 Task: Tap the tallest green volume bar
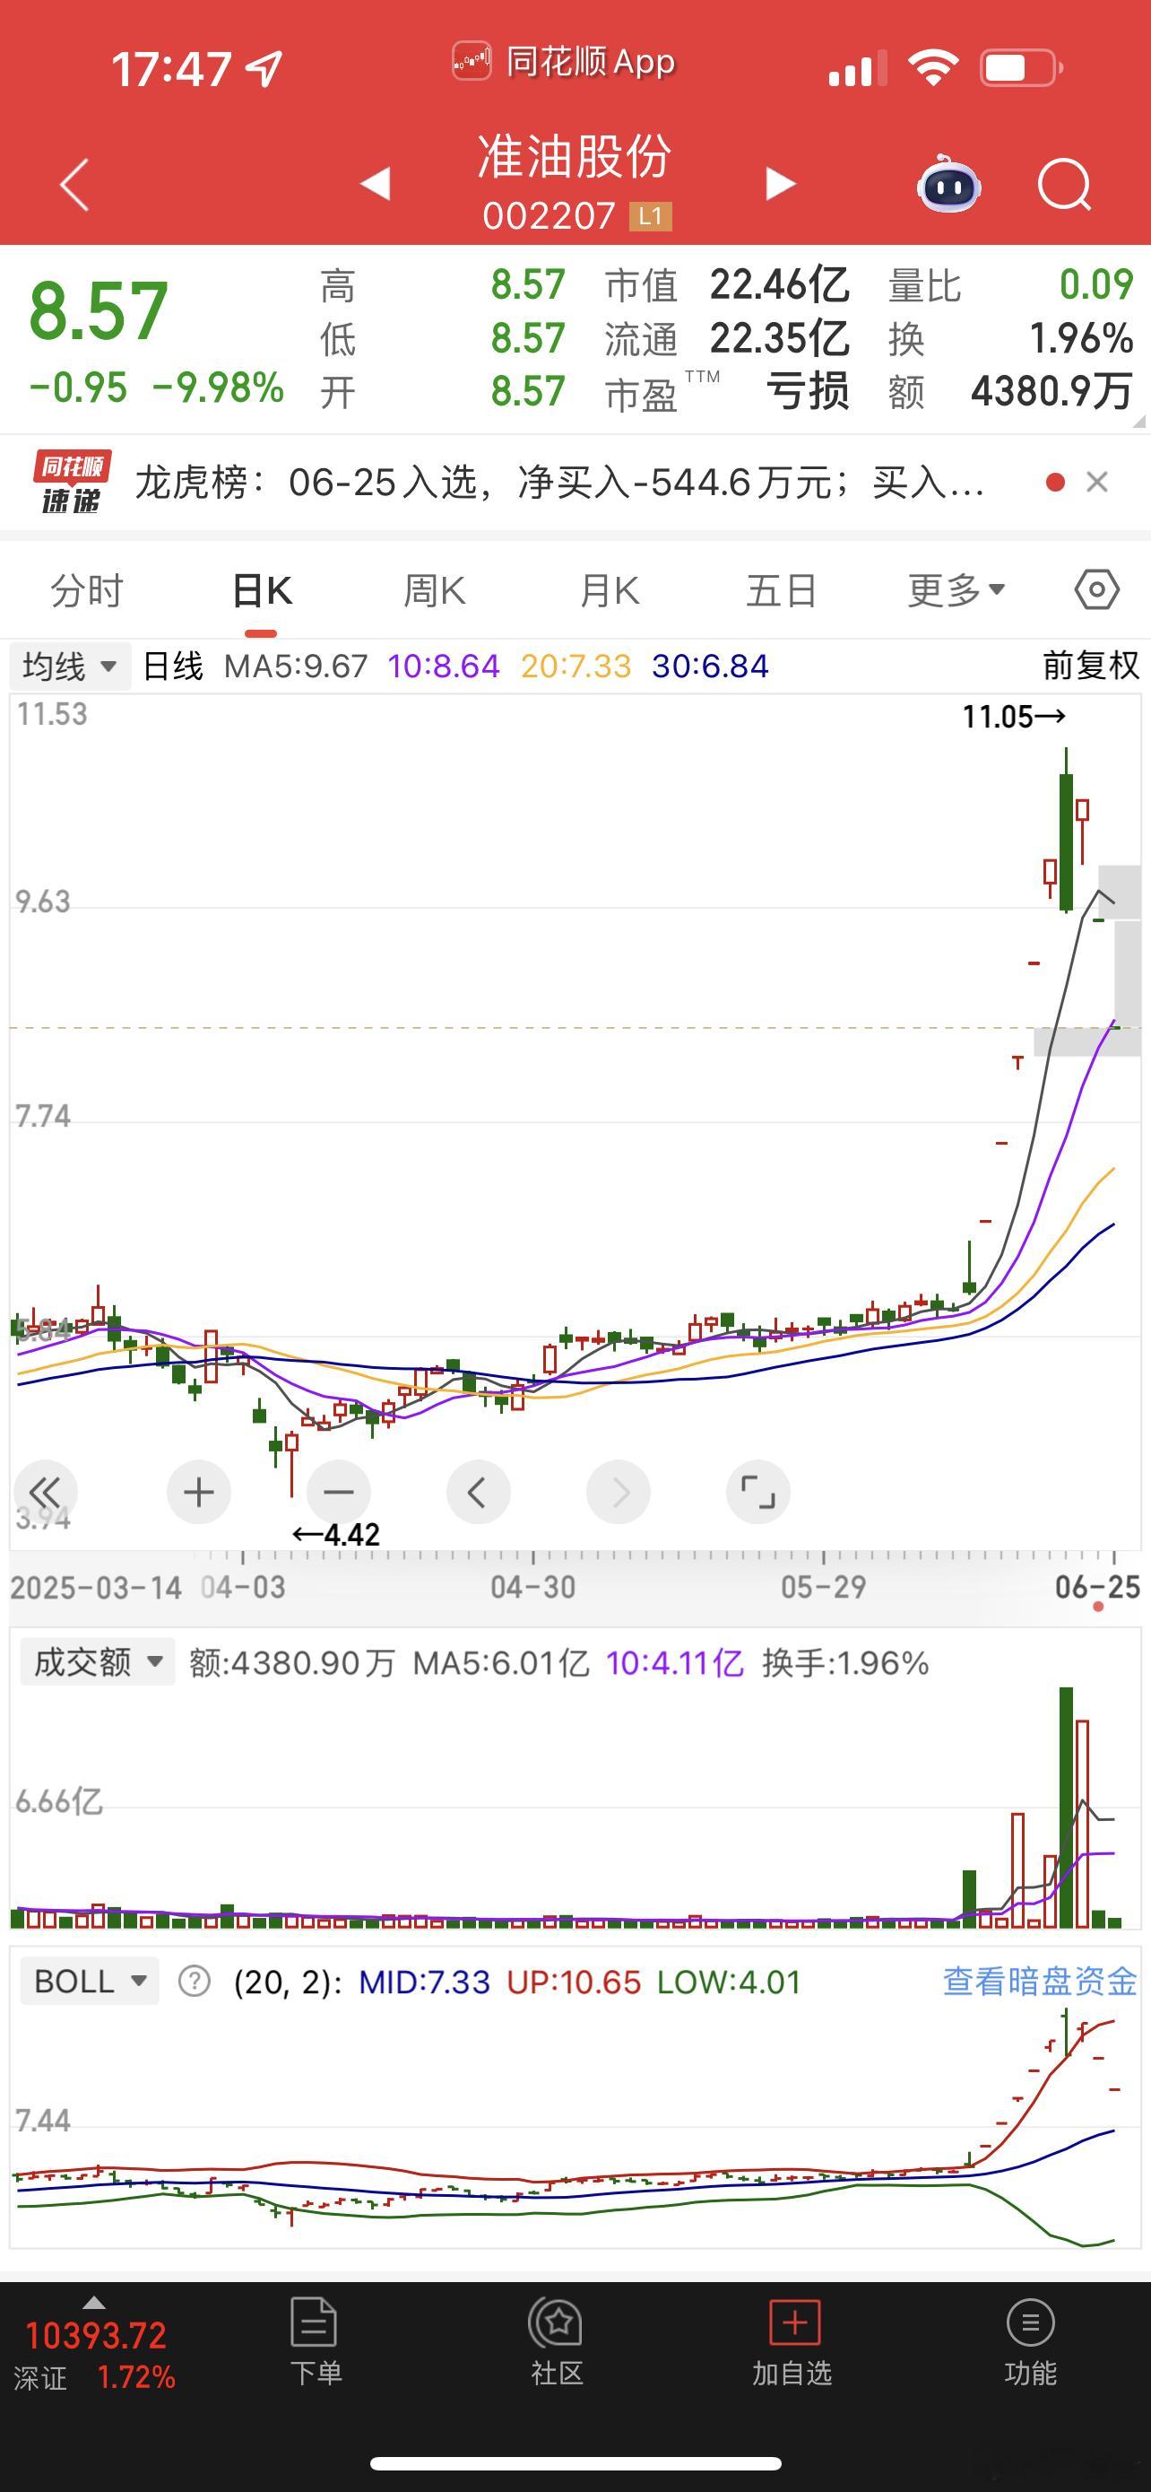point(1066,1807)
